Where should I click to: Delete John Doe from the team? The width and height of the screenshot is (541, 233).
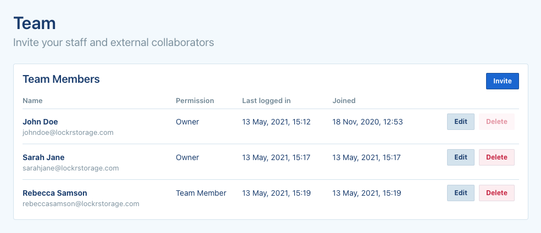[497, 122]
